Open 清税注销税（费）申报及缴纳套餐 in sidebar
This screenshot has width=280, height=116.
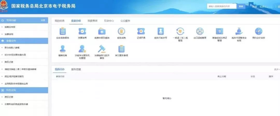20,69
